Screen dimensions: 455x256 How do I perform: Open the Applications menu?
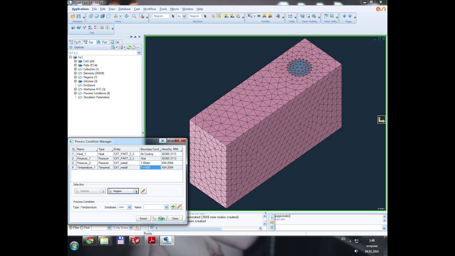[80, 9]
